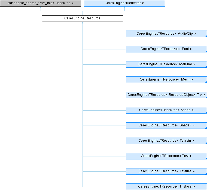Go to the TResource< Material > class
207x190 pixels.
(x=166, y=64)
